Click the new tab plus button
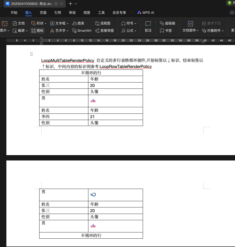The height and width of the screenshot is (247, 235). tap(70, 4)
